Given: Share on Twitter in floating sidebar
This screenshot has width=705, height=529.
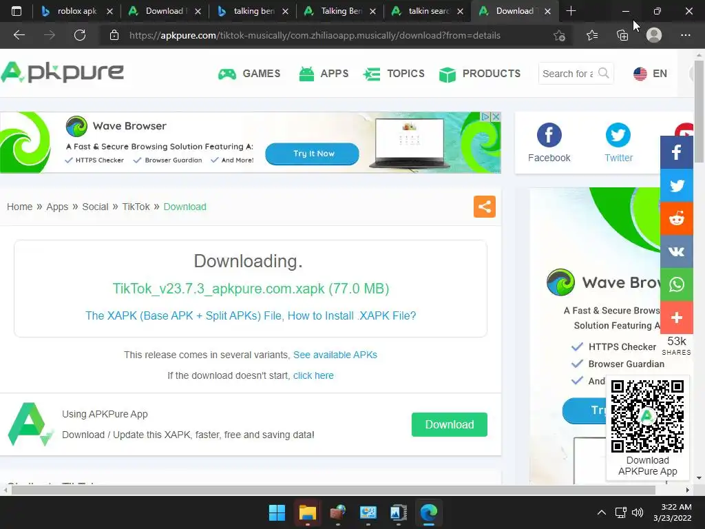Looking at the screenshot, I should (677, 185).
